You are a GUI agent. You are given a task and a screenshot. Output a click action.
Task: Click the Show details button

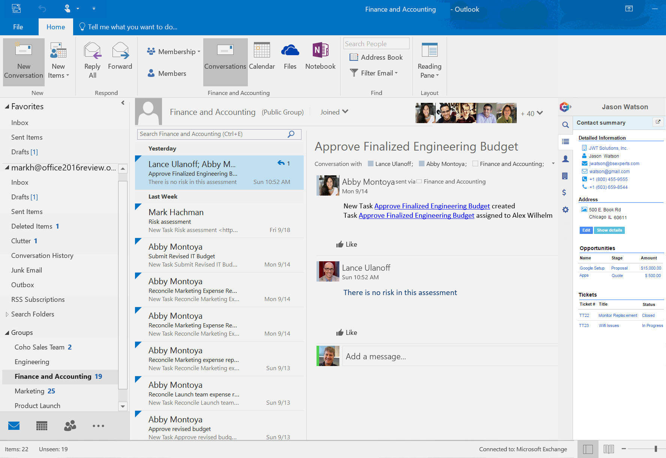pyautogui.click(x=609, y=230)
